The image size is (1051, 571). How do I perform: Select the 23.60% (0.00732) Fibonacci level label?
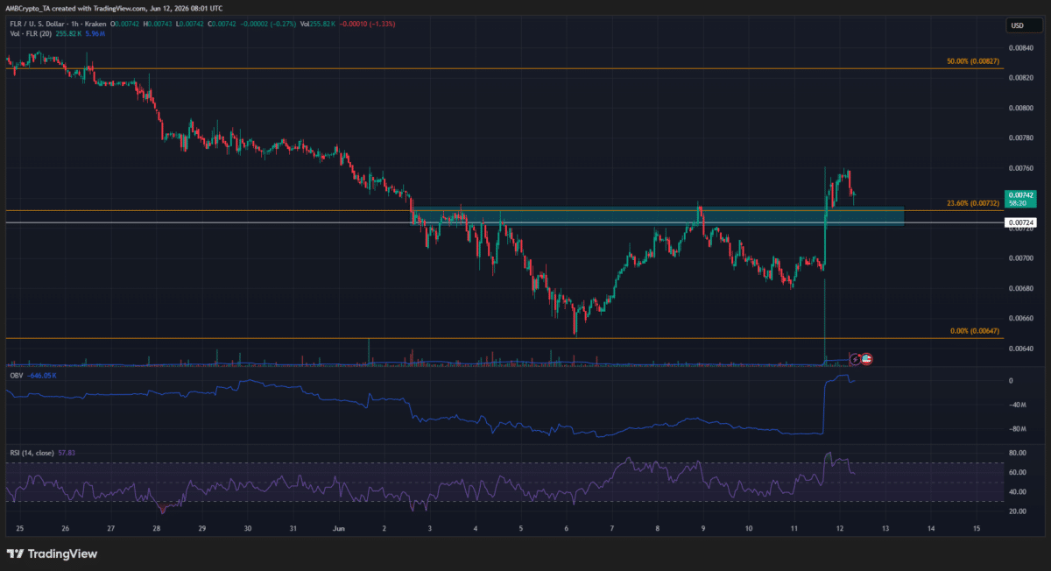974,204
